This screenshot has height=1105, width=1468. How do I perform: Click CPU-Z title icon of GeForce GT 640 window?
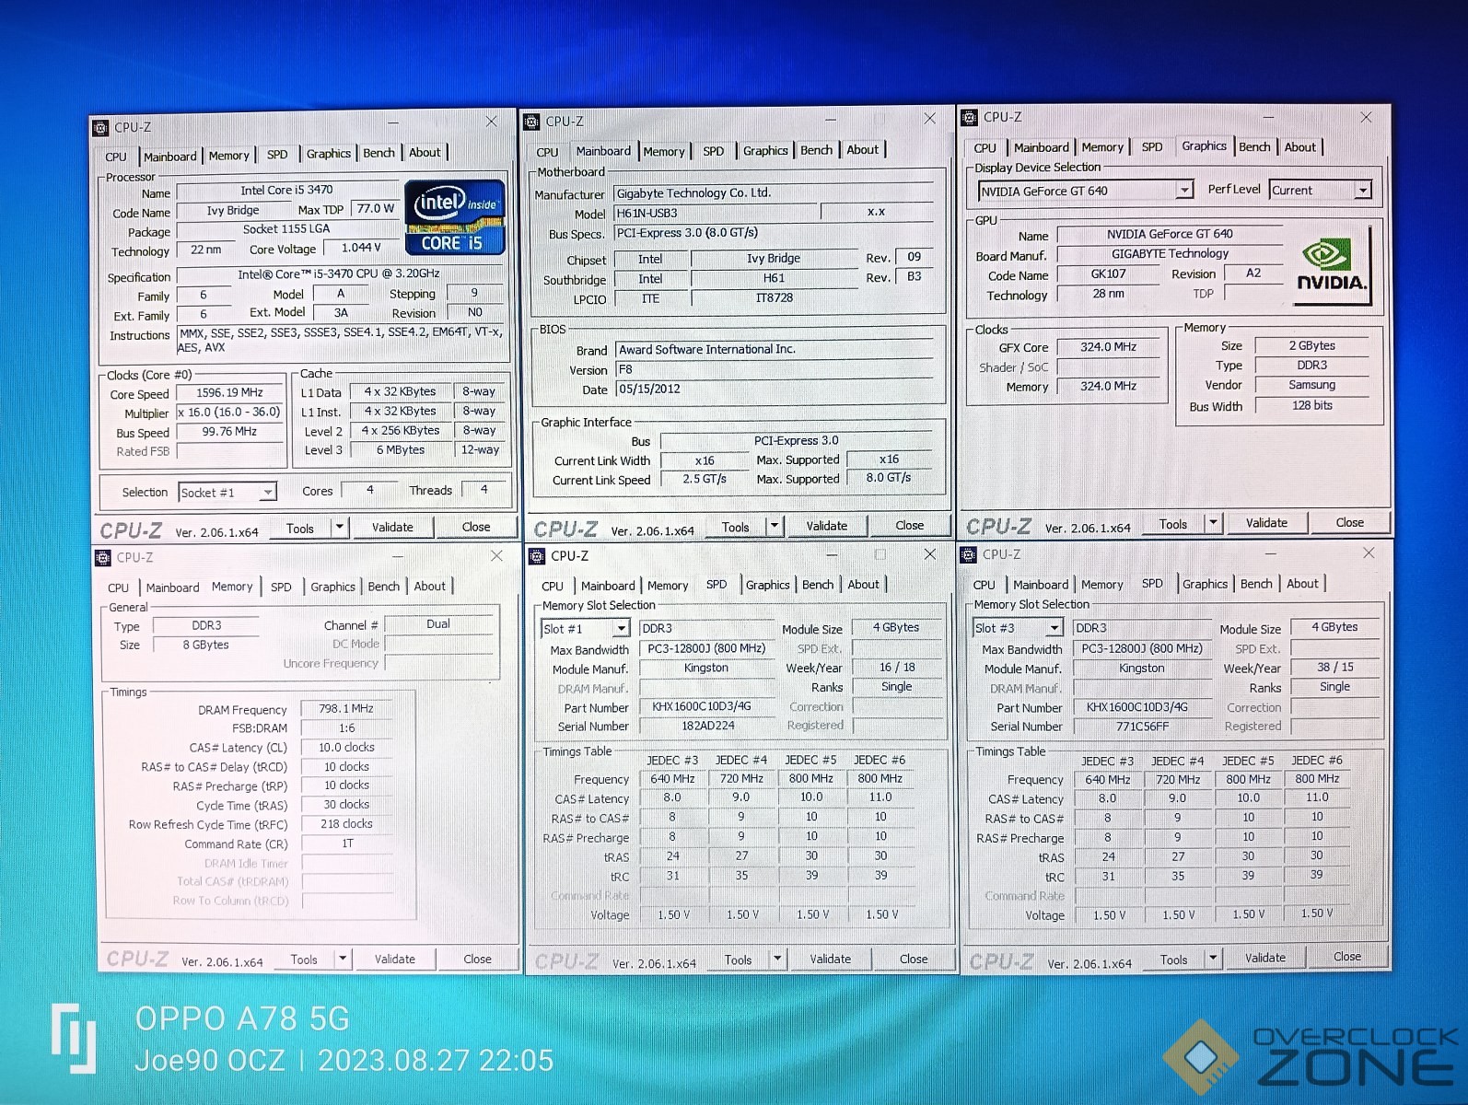pyautogui.click(x=970, y=117)
